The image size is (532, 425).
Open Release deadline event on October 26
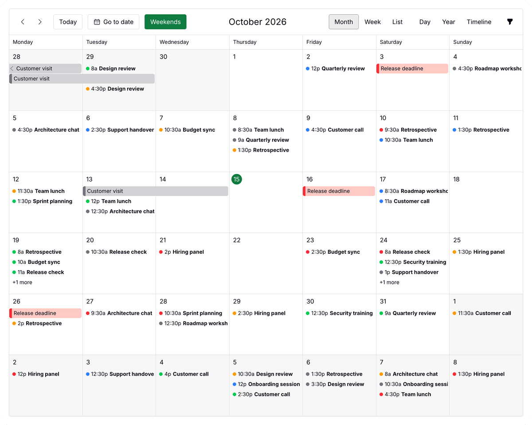45,313
